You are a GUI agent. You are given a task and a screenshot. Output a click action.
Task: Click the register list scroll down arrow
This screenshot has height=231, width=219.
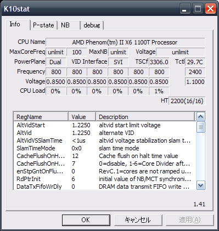click(201, 185)
